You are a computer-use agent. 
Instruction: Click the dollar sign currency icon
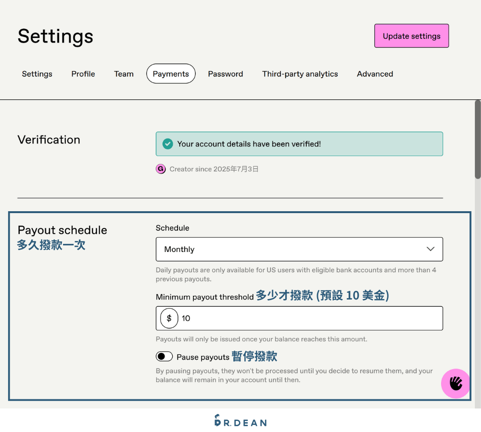tap(169, 318)
